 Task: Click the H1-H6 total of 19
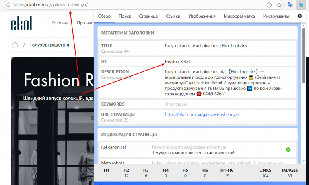click(227, 173)
